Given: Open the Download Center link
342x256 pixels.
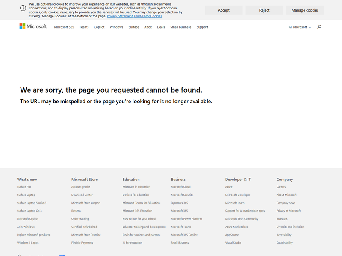Looking at the screenshot, I should point(82,195).
